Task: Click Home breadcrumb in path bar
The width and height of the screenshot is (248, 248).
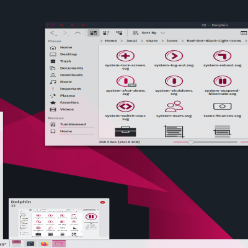Action: click(111, 41)
